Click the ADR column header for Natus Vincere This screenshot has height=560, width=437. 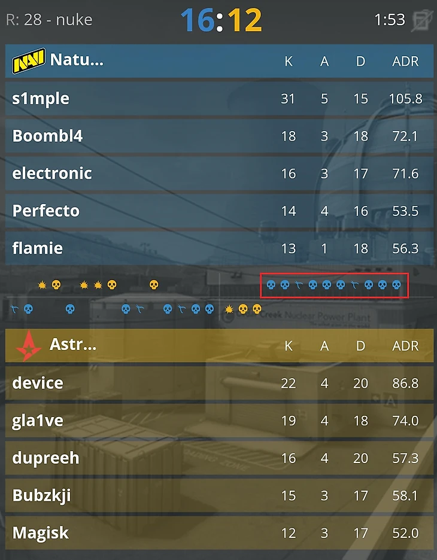pyautogui.click(x=405, y=61)
